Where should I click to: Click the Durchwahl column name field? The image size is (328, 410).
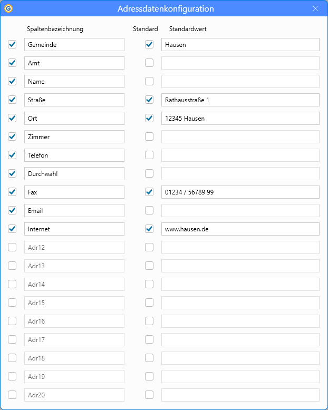pos(74,174)
